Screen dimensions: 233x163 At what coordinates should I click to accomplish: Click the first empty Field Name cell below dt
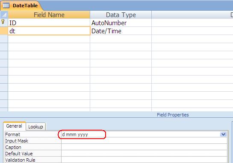coord(49,39)
